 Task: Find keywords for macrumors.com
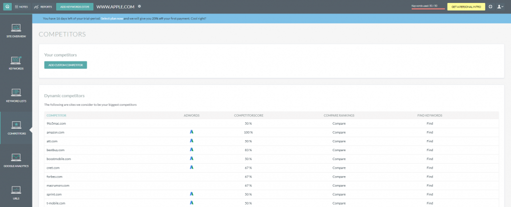(430, 186)
